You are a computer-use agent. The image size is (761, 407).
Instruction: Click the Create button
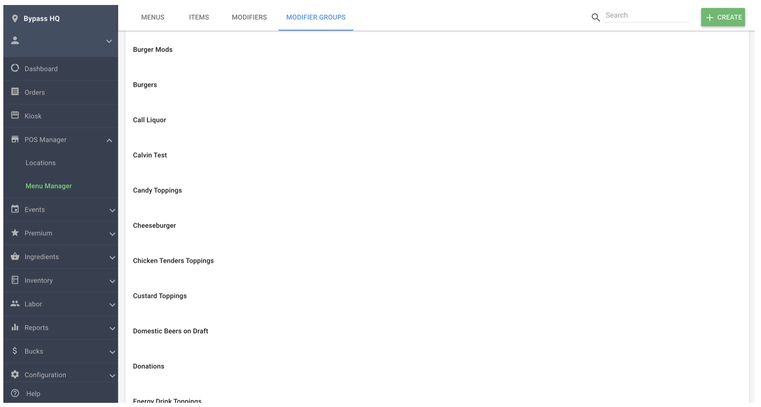[723, 17]
